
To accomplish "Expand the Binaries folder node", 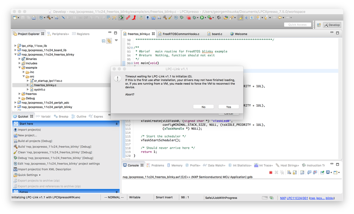I will click(19, 59).
